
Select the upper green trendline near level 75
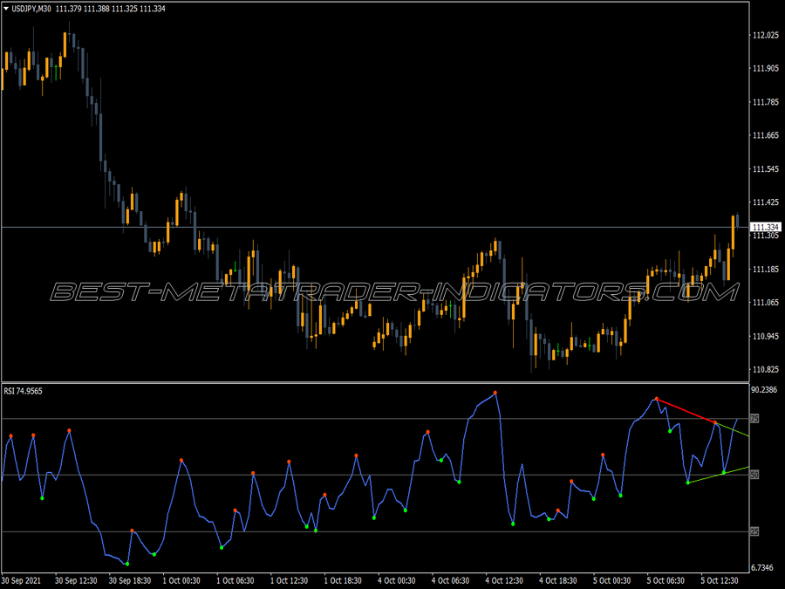(x=733, y=430)
